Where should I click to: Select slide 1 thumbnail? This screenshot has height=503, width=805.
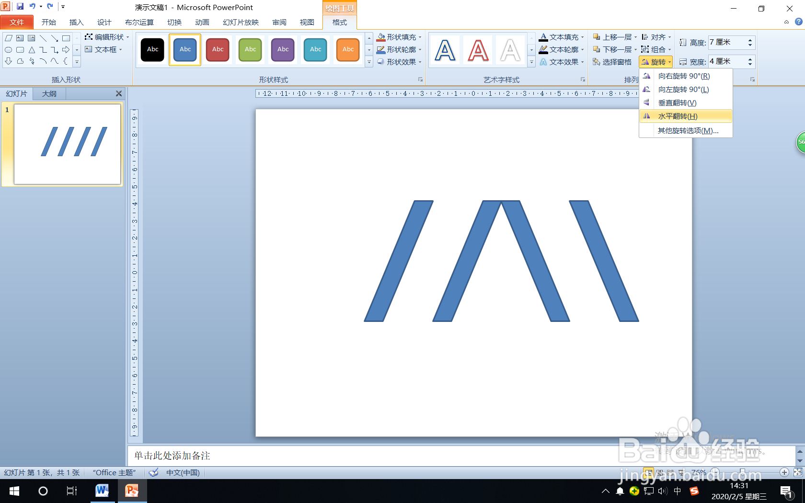point(67,144)
